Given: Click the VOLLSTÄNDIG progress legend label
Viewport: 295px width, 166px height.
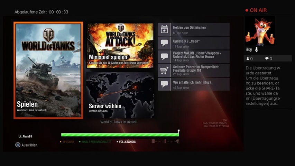Looking at the screenshot, I should click(x=127, y=142).
